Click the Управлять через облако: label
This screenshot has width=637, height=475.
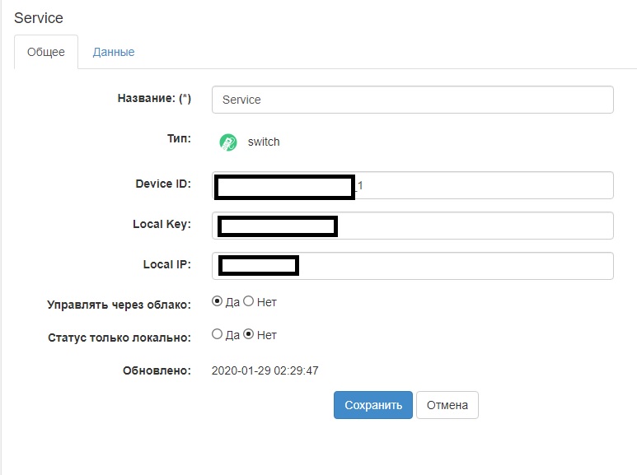pos(119,305)
